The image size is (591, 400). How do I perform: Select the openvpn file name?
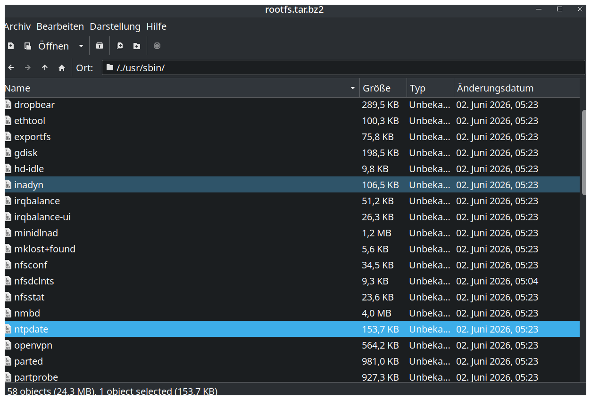(x=33, y=345)
